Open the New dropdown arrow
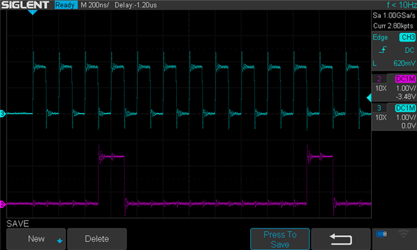 [60, 241]
